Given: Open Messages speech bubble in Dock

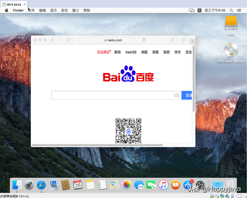Looking at the screenshot, I should pos(139,185).
